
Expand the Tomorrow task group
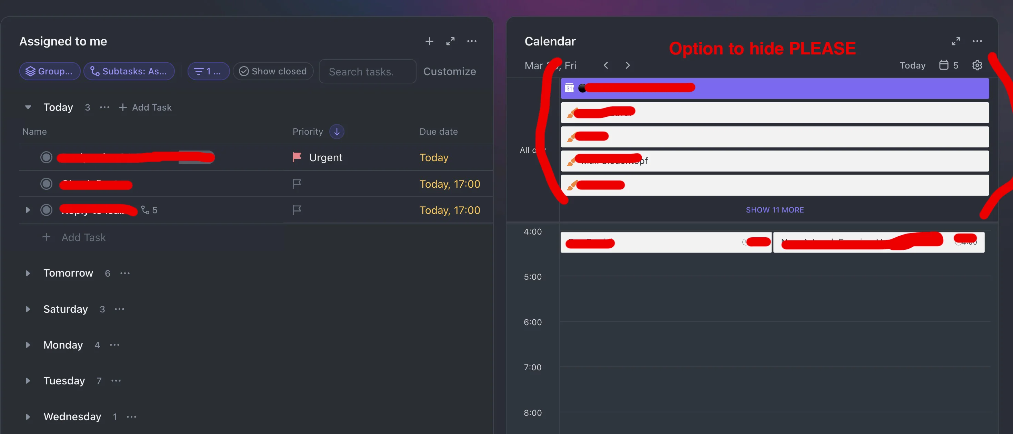coord(28,273)
